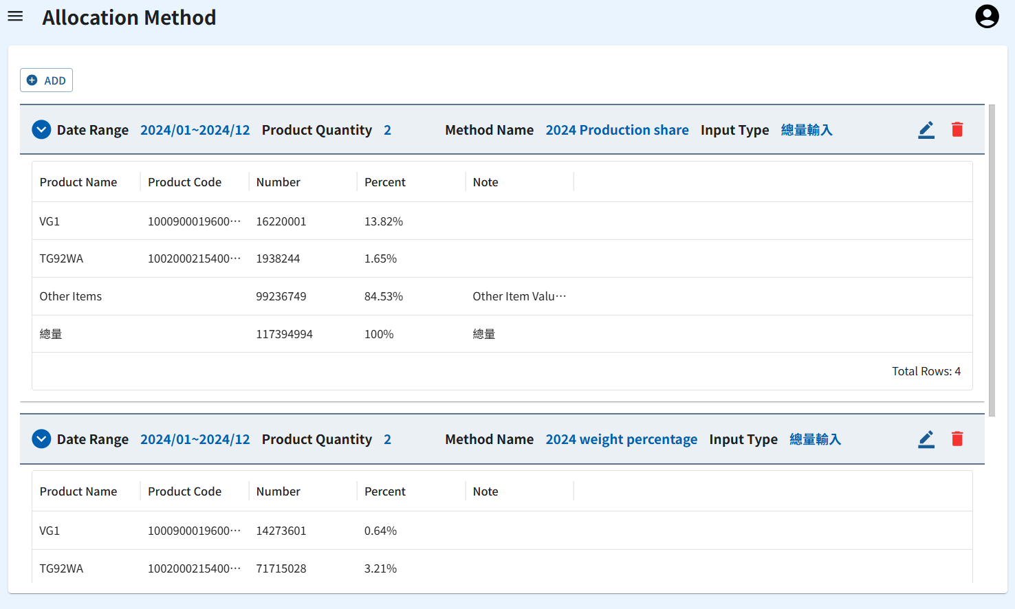
Task: Click the Note header in second table
Action: coord(485,491)
